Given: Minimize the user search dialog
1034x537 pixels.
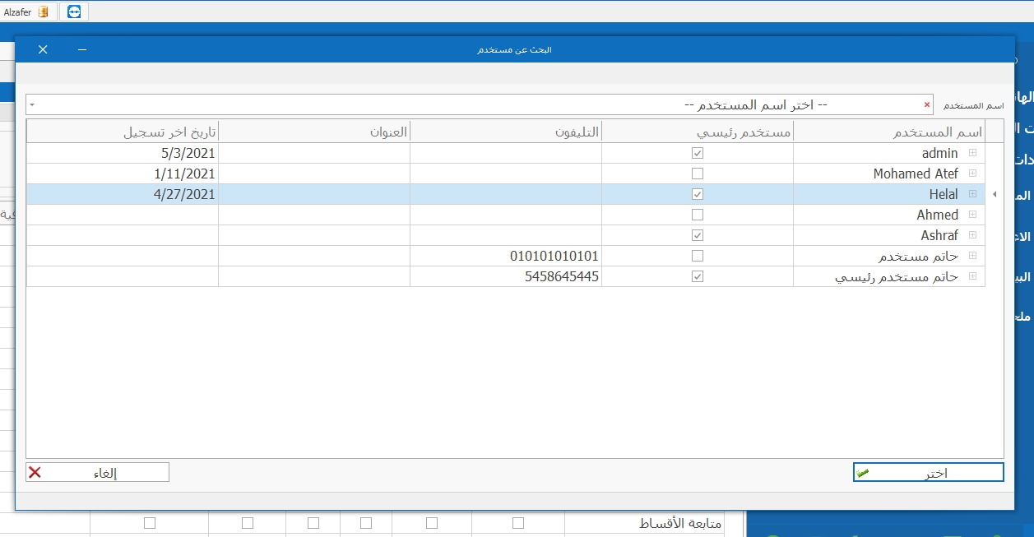Looking at the screenshot, I should tap(82, 49).
